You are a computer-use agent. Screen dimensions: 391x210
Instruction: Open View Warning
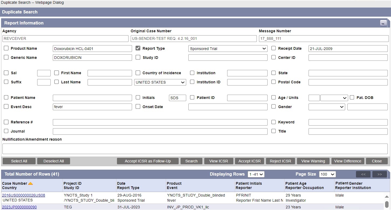pos(313,161)
